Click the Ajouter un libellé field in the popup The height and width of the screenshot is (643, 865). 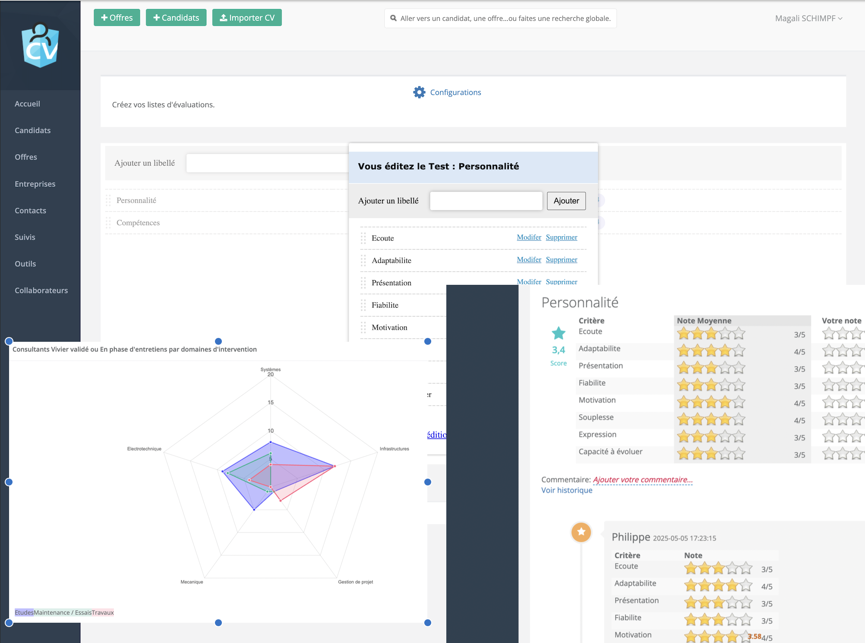click(x=486, y=201)
